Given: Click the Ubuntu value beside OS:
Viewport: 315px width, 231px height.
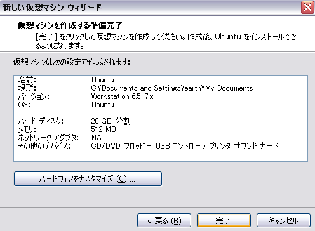Looking at the screenshot, I should [x=103, y=105].
